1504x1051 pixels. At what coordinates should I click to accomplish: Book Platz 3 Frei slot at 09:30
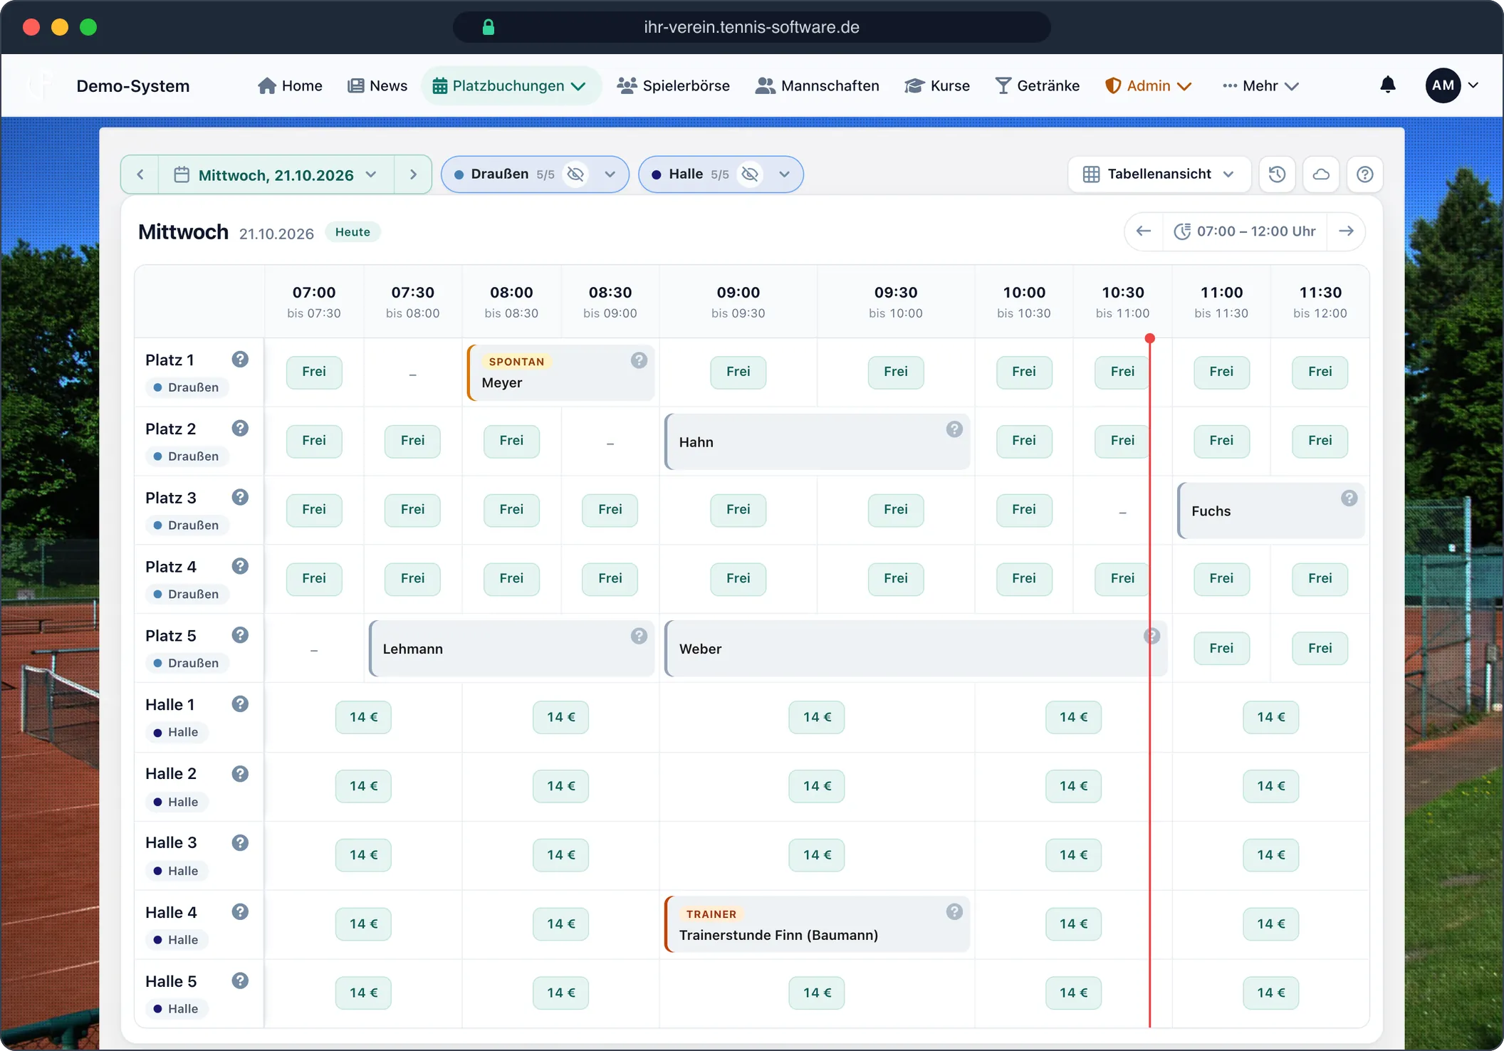click(x=896, y=510)
